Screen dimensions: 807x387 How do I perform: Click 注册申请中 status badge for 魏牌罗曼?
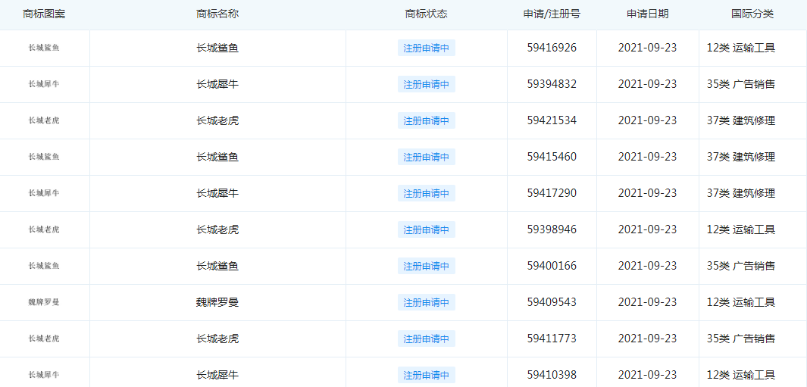(426, 302)
